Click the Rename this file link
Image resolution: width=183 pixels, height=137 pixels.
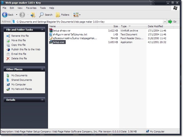20,36
